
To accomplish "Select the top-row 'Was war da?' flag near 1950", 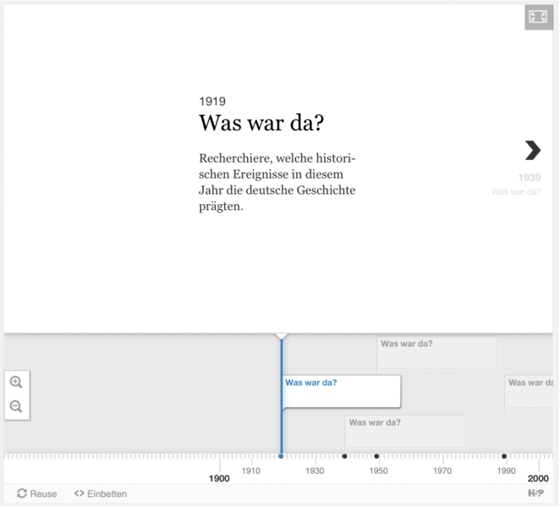I will tap(436, 352).
